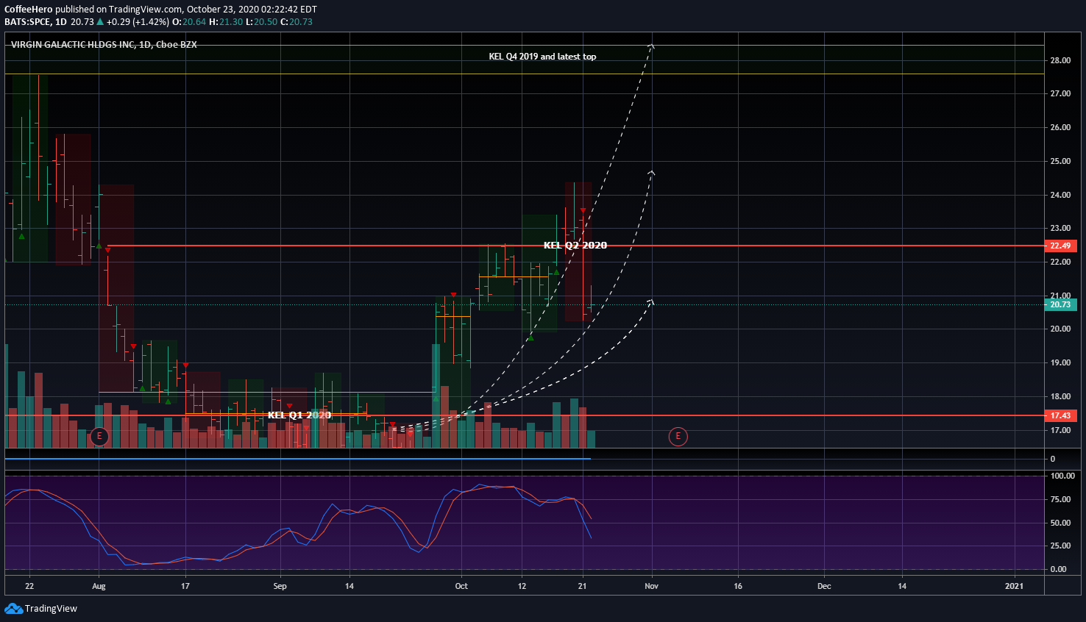
Task: Click the 100.00 oscillator scale value
Action: tap(1062, 476)
